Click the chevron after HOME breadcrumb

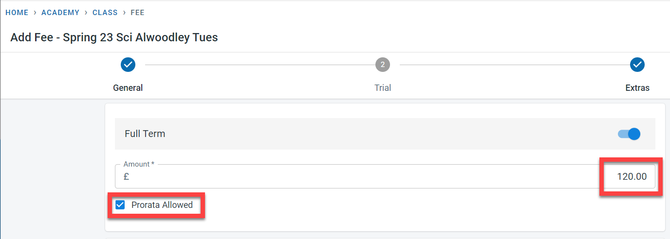pyautogui.click(x=35, y=13)
